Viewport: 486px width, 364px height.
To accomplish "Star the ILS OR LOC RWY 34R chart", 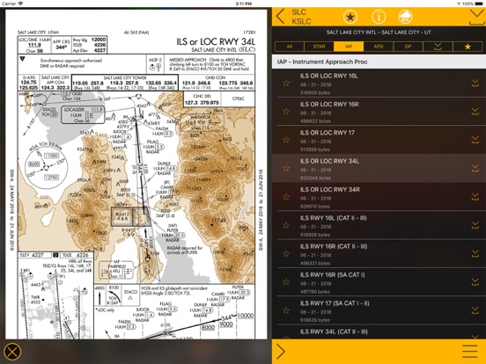I will tap(286, 197).
